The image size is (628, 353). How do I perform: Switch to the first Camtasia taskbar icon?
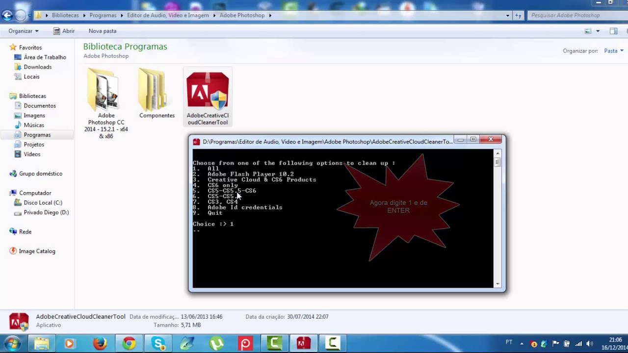pyautogui.click(x=274, y=343)
